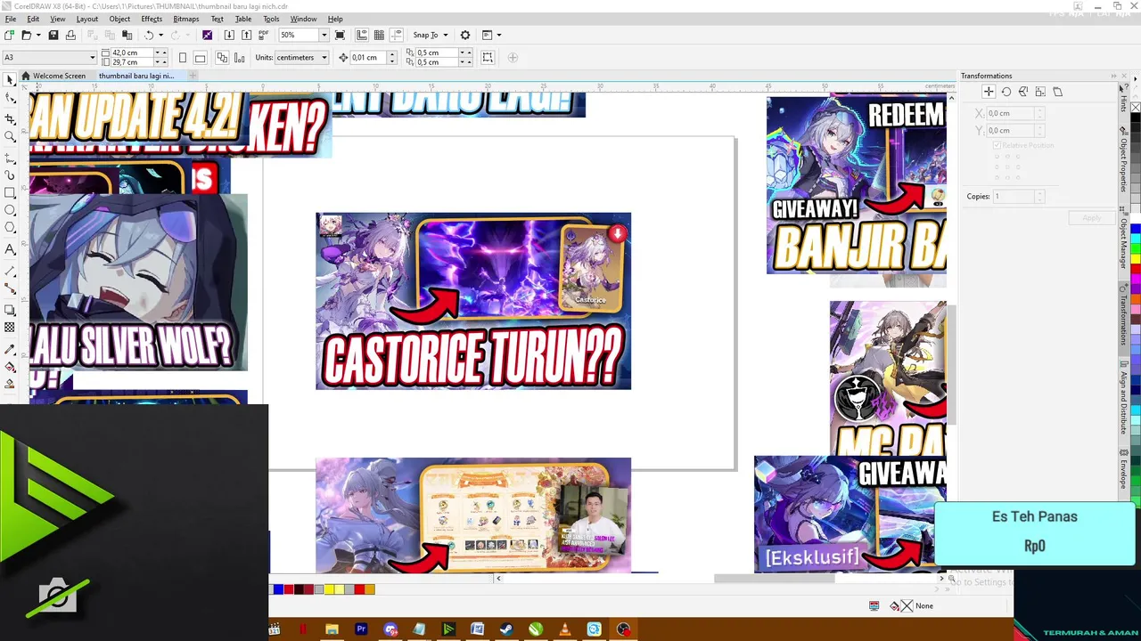
Task: Set page to portrait orientation
Action: [183, 58]
